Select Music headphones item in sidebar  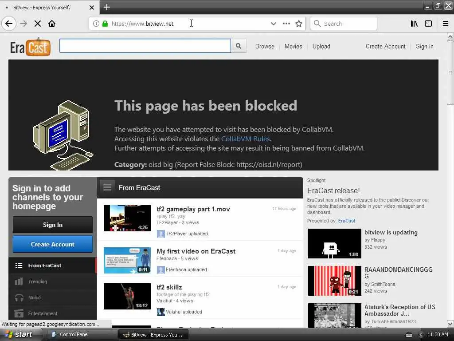(53, 297)
